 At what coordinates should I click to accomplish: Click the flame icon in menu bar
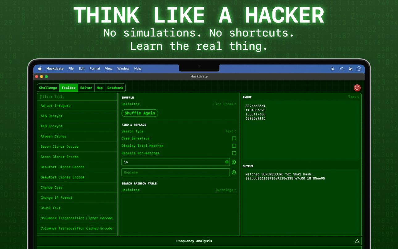332,69
